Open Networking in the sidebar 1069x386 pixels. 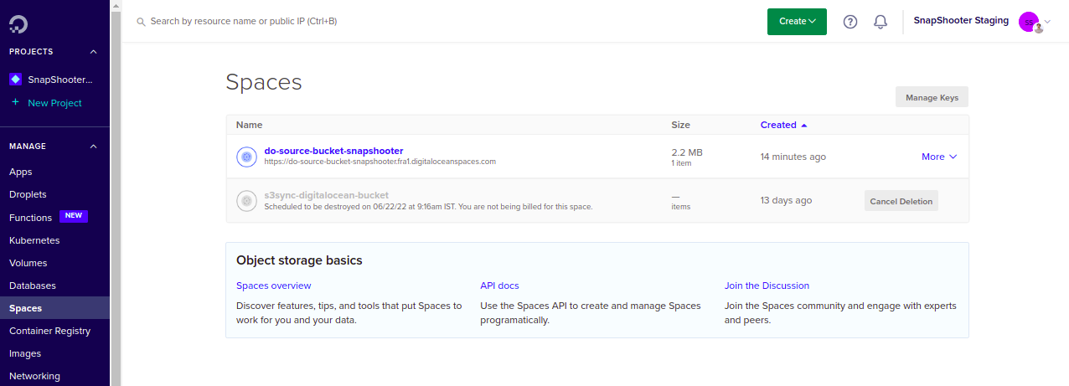click(x=34, y=376)
